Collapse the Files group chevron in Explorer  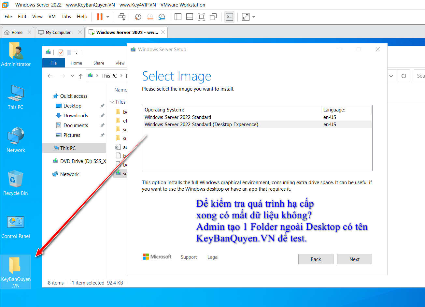tap(112, 102)
